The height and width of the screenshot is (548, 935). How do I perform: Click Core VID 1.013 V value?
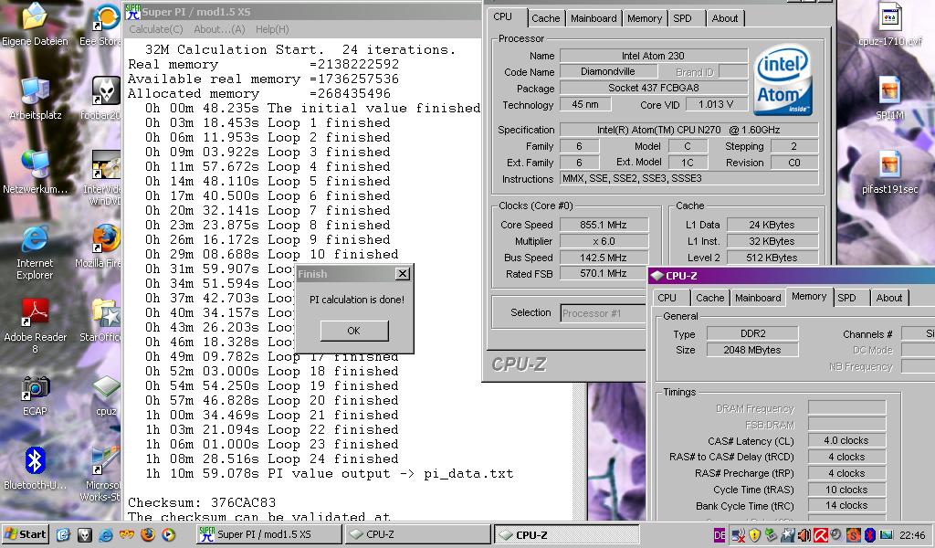click(x=716, y=104)
